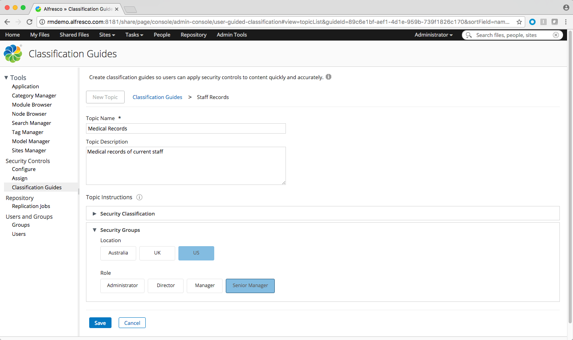Bookmark page with the star icon
Screen dimensions: 573x340
click(x=519, y=22)
